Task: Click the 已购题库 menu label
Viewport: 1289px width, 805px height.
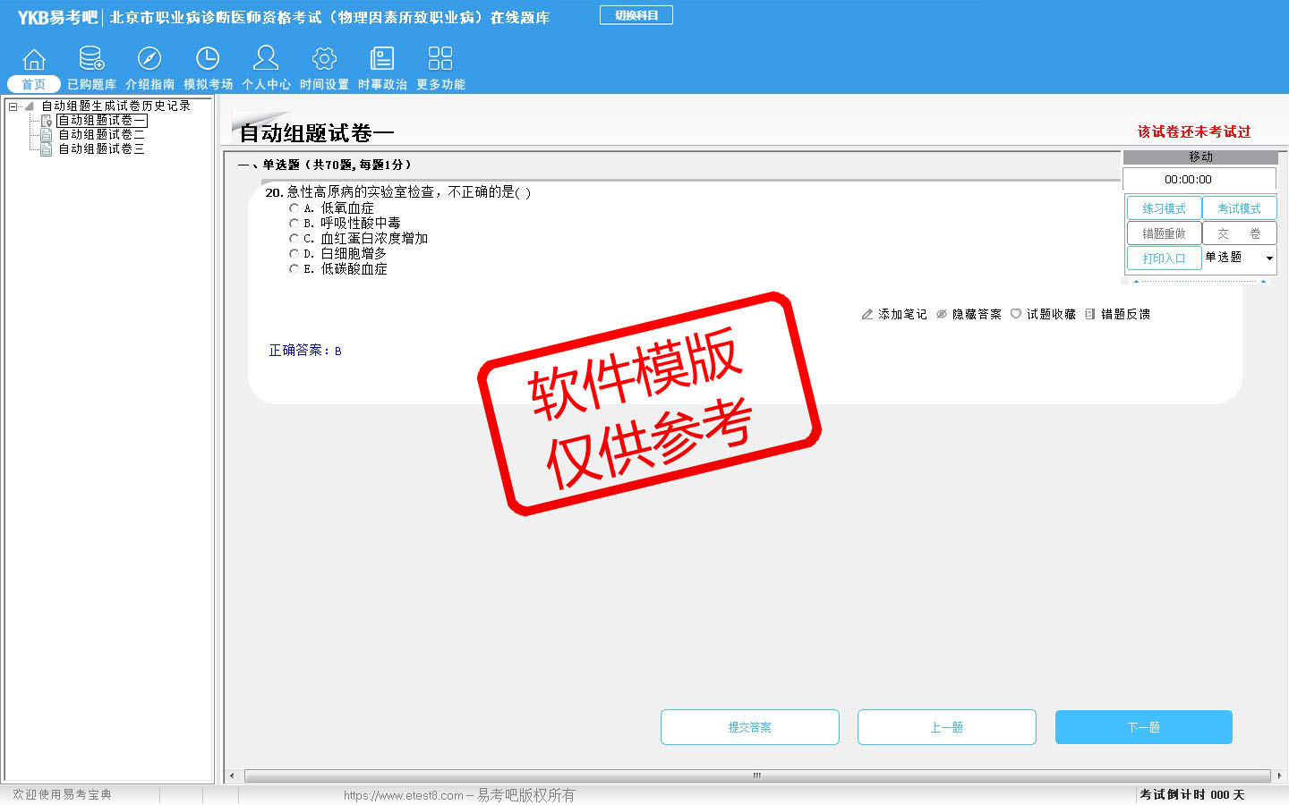Action: [91, 84]
